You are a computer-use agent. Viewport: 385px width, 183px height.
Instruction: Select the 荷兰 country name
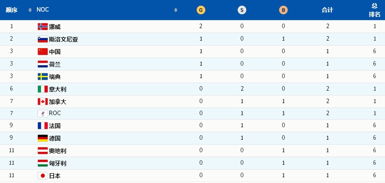click(55, 64)
